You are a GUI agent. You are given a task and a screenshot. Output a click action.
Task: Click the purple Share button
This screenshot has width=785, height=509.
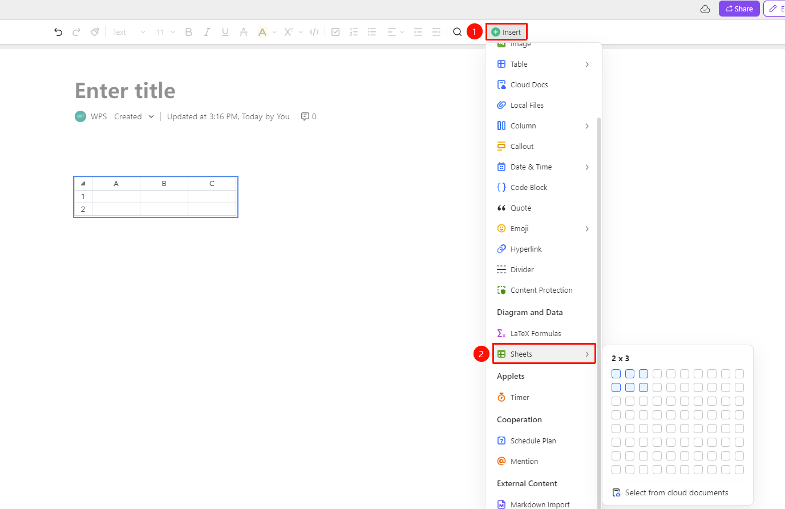pyautogui.click(x=739, y=9)
